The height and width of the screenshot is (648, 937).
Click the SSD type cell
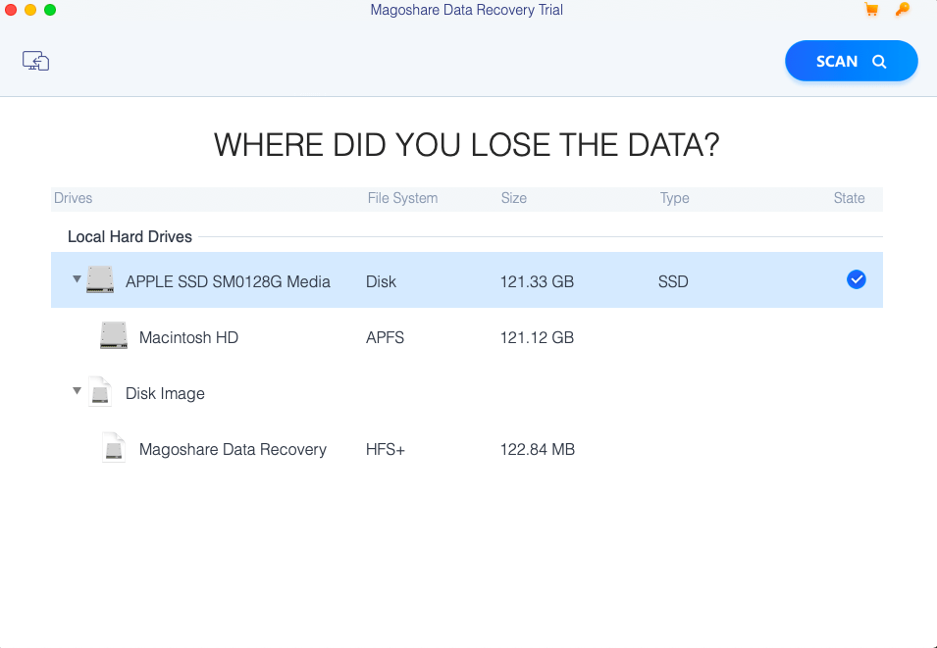(673, 281)
